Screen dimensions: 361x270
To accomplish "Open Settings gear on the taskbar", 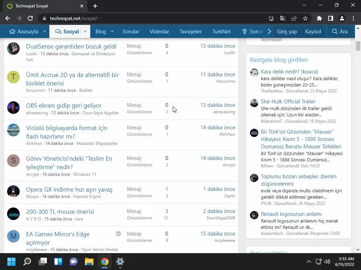I will [120, 262].
